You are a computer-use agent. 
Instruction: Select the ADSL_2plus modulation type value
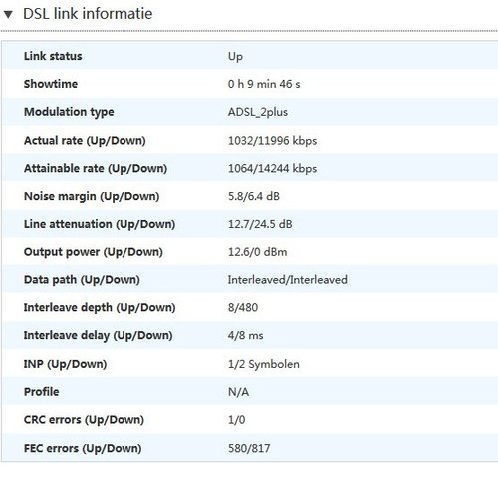(258, 112)
